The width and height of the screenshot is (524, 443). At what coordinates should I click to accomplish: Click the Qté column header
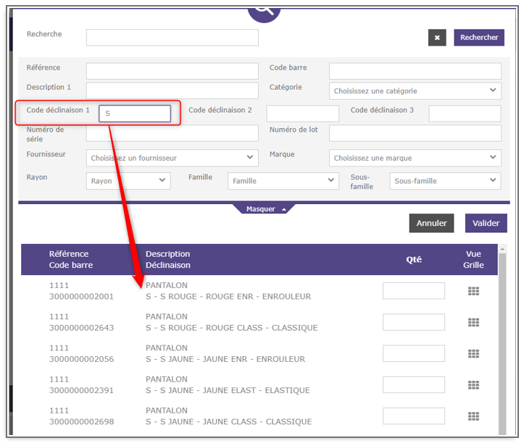tap(414, 259)
